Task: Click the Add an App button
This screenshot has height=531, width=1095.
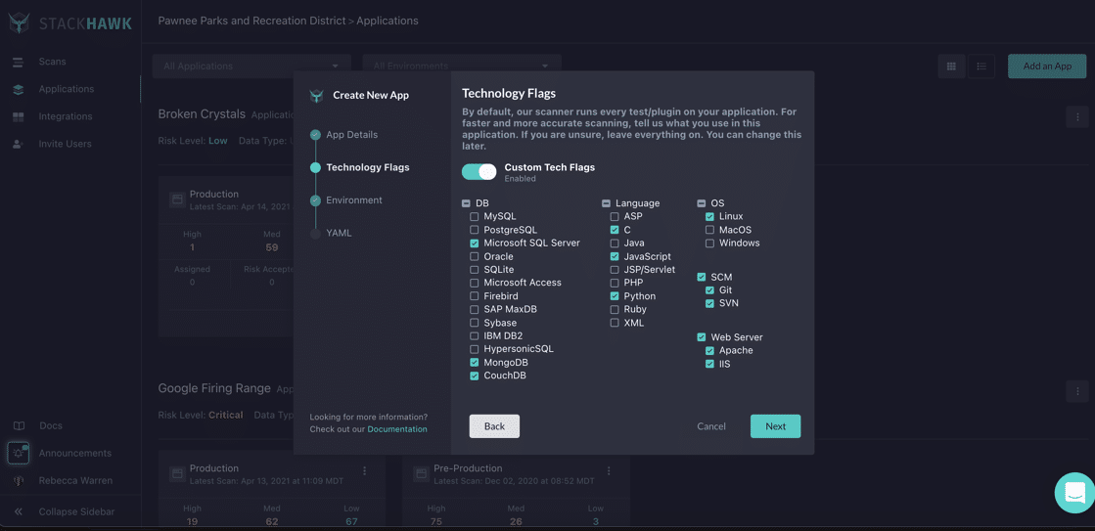Action: point(1047,66)
